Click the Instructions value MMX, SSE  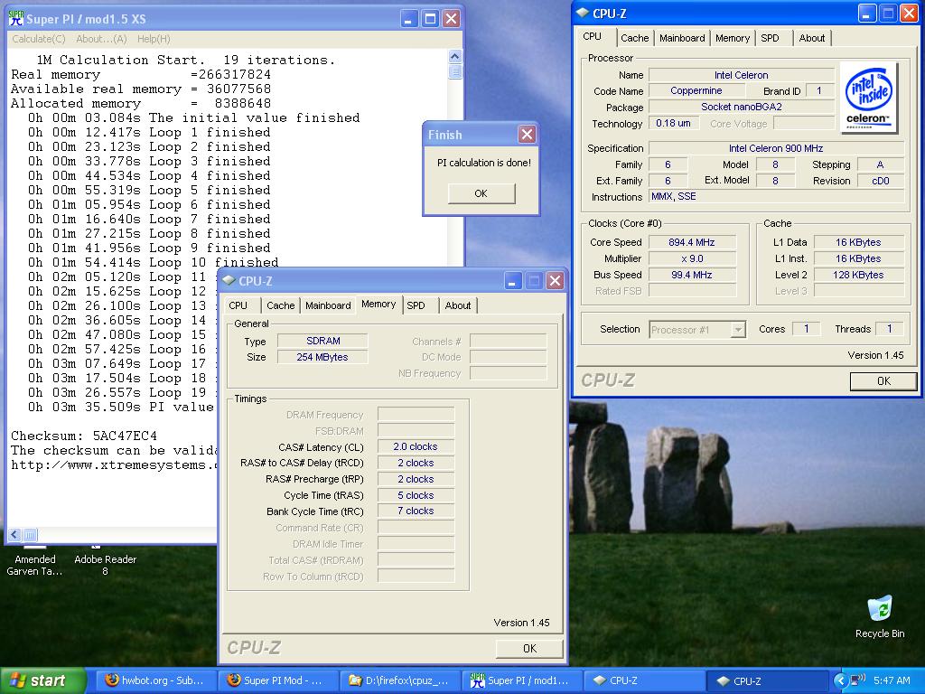pos(776,196)
